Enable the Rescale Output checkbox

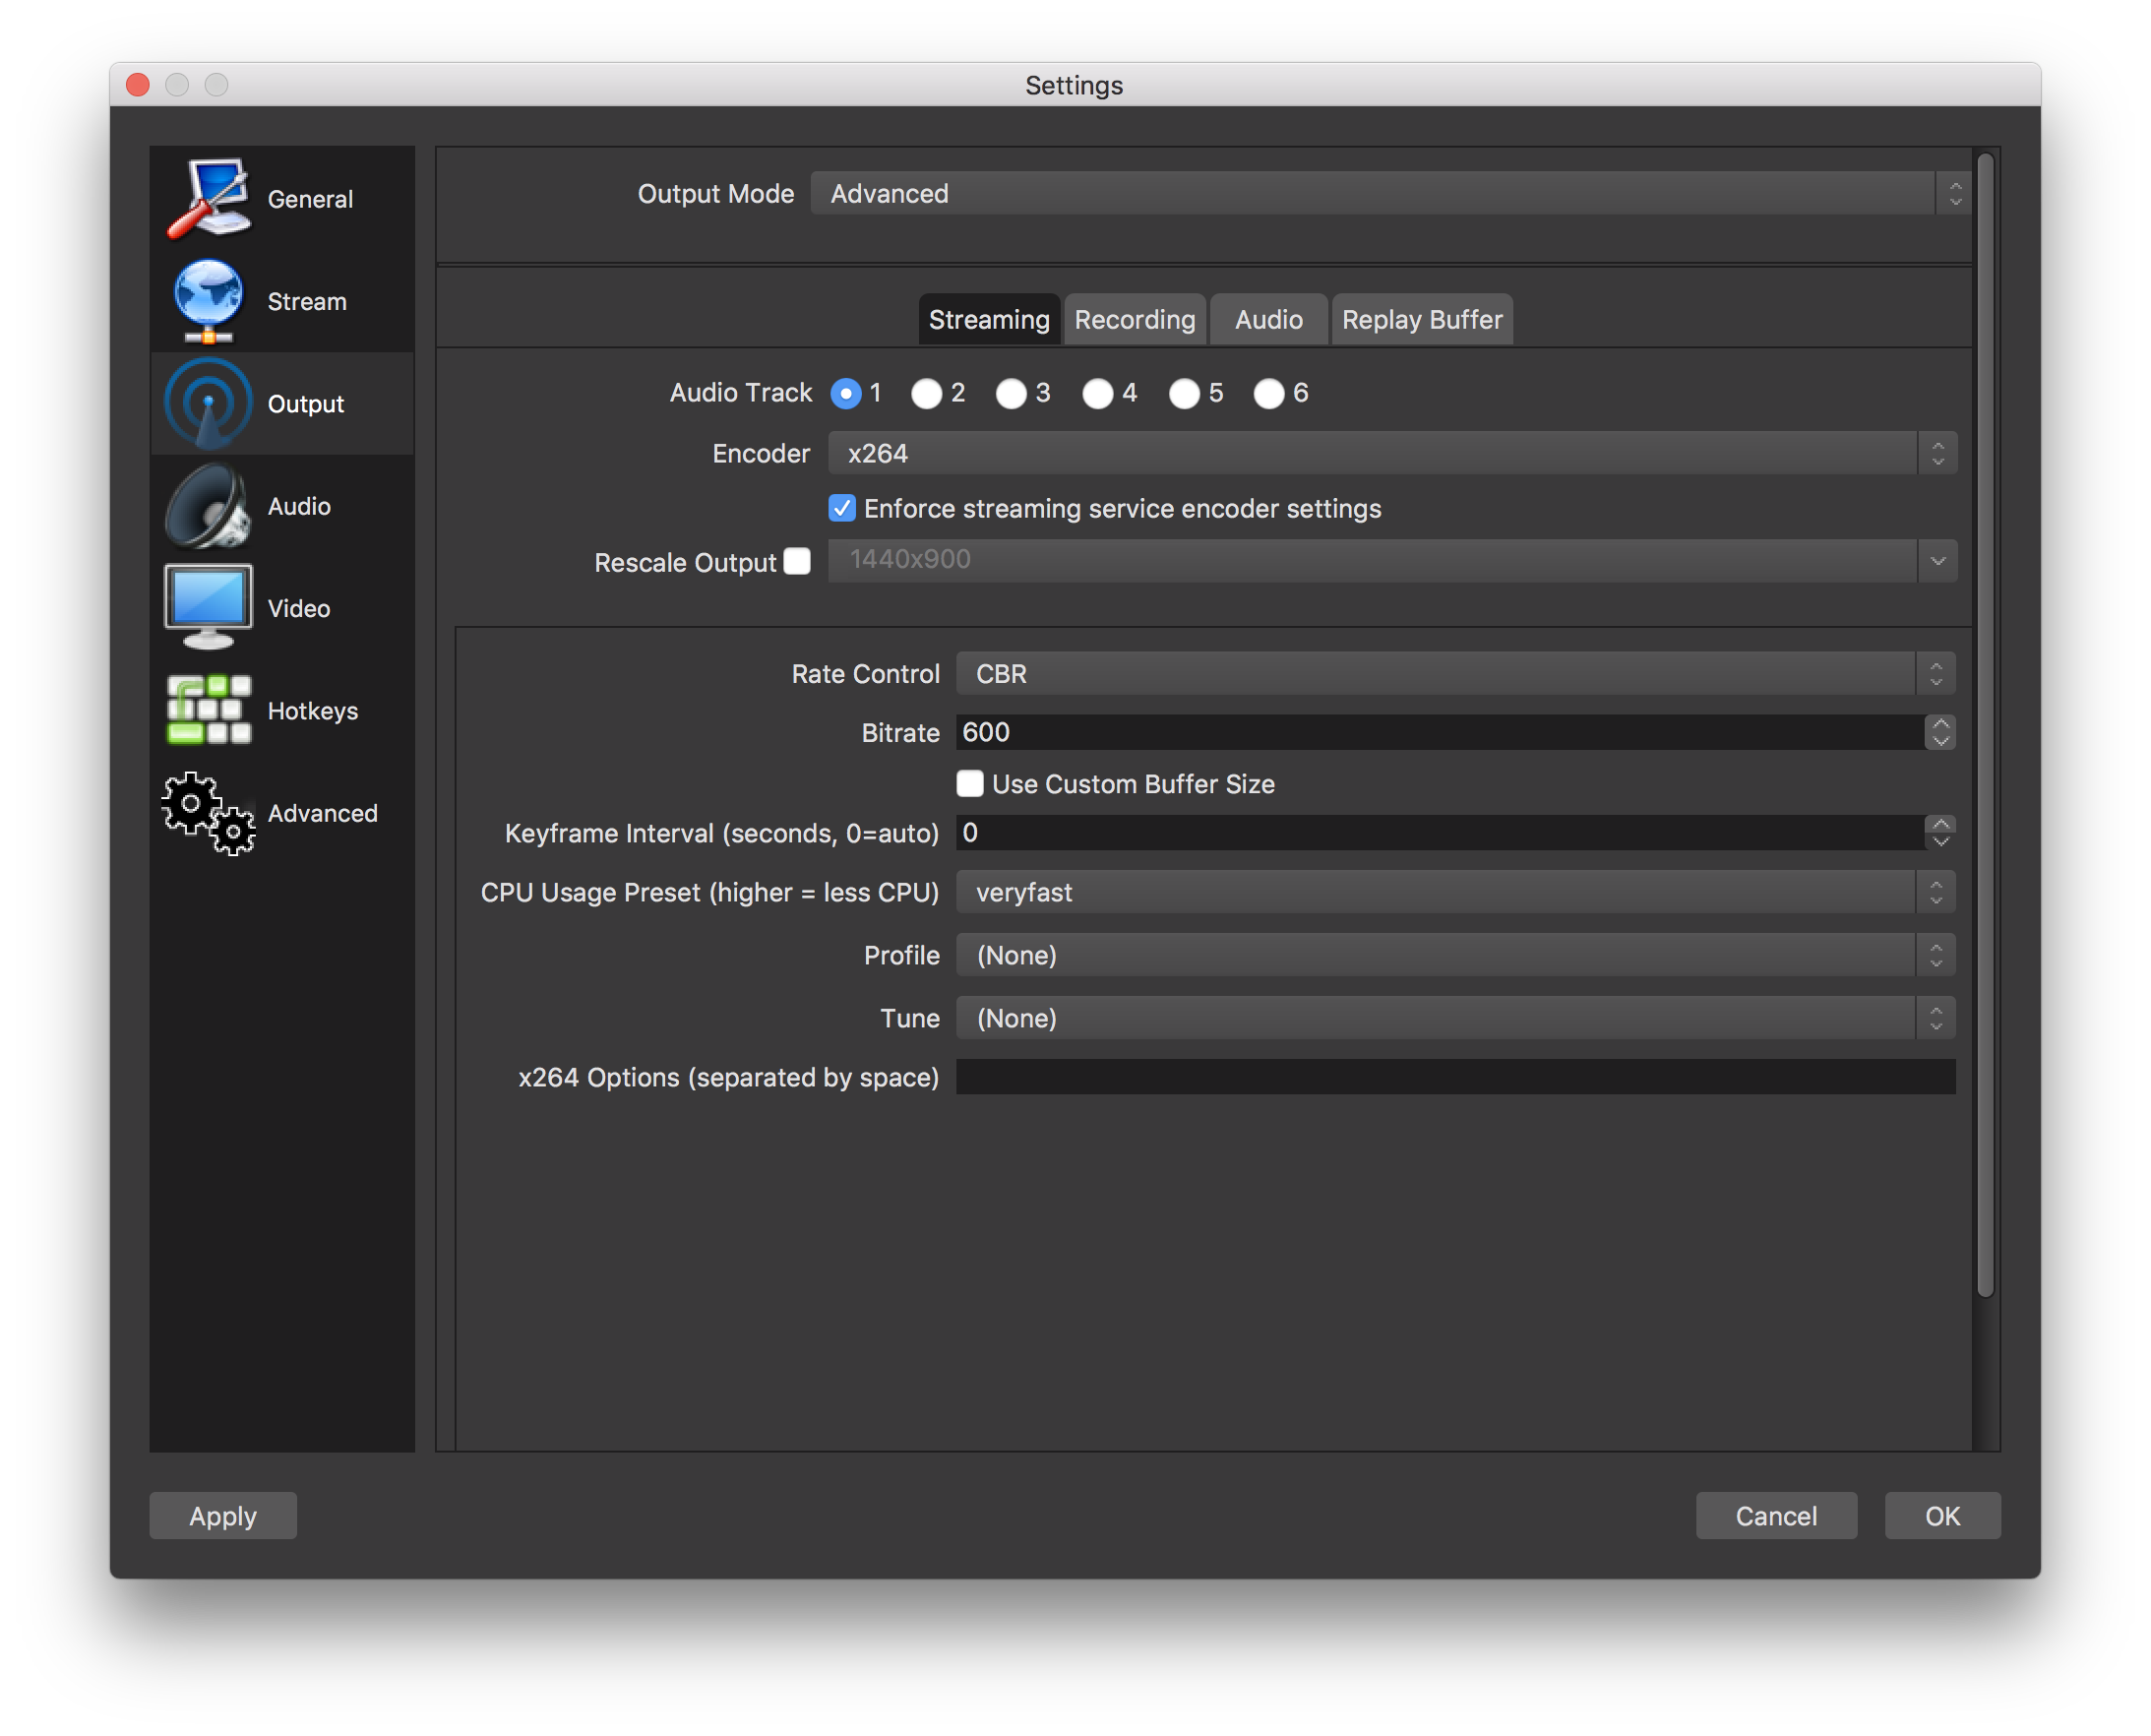click(797, 561)
